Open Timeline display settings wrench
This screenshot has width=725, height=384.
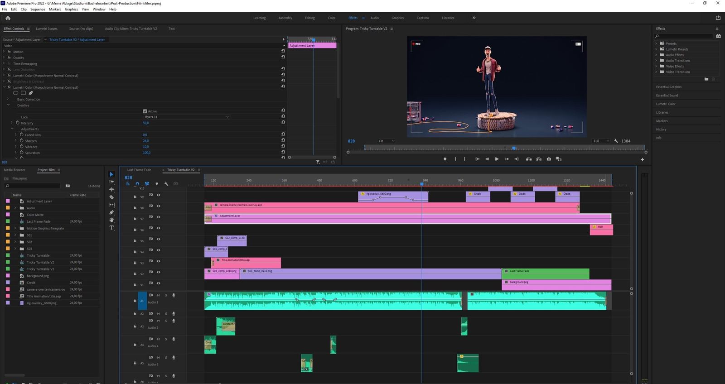click(166, 184)
